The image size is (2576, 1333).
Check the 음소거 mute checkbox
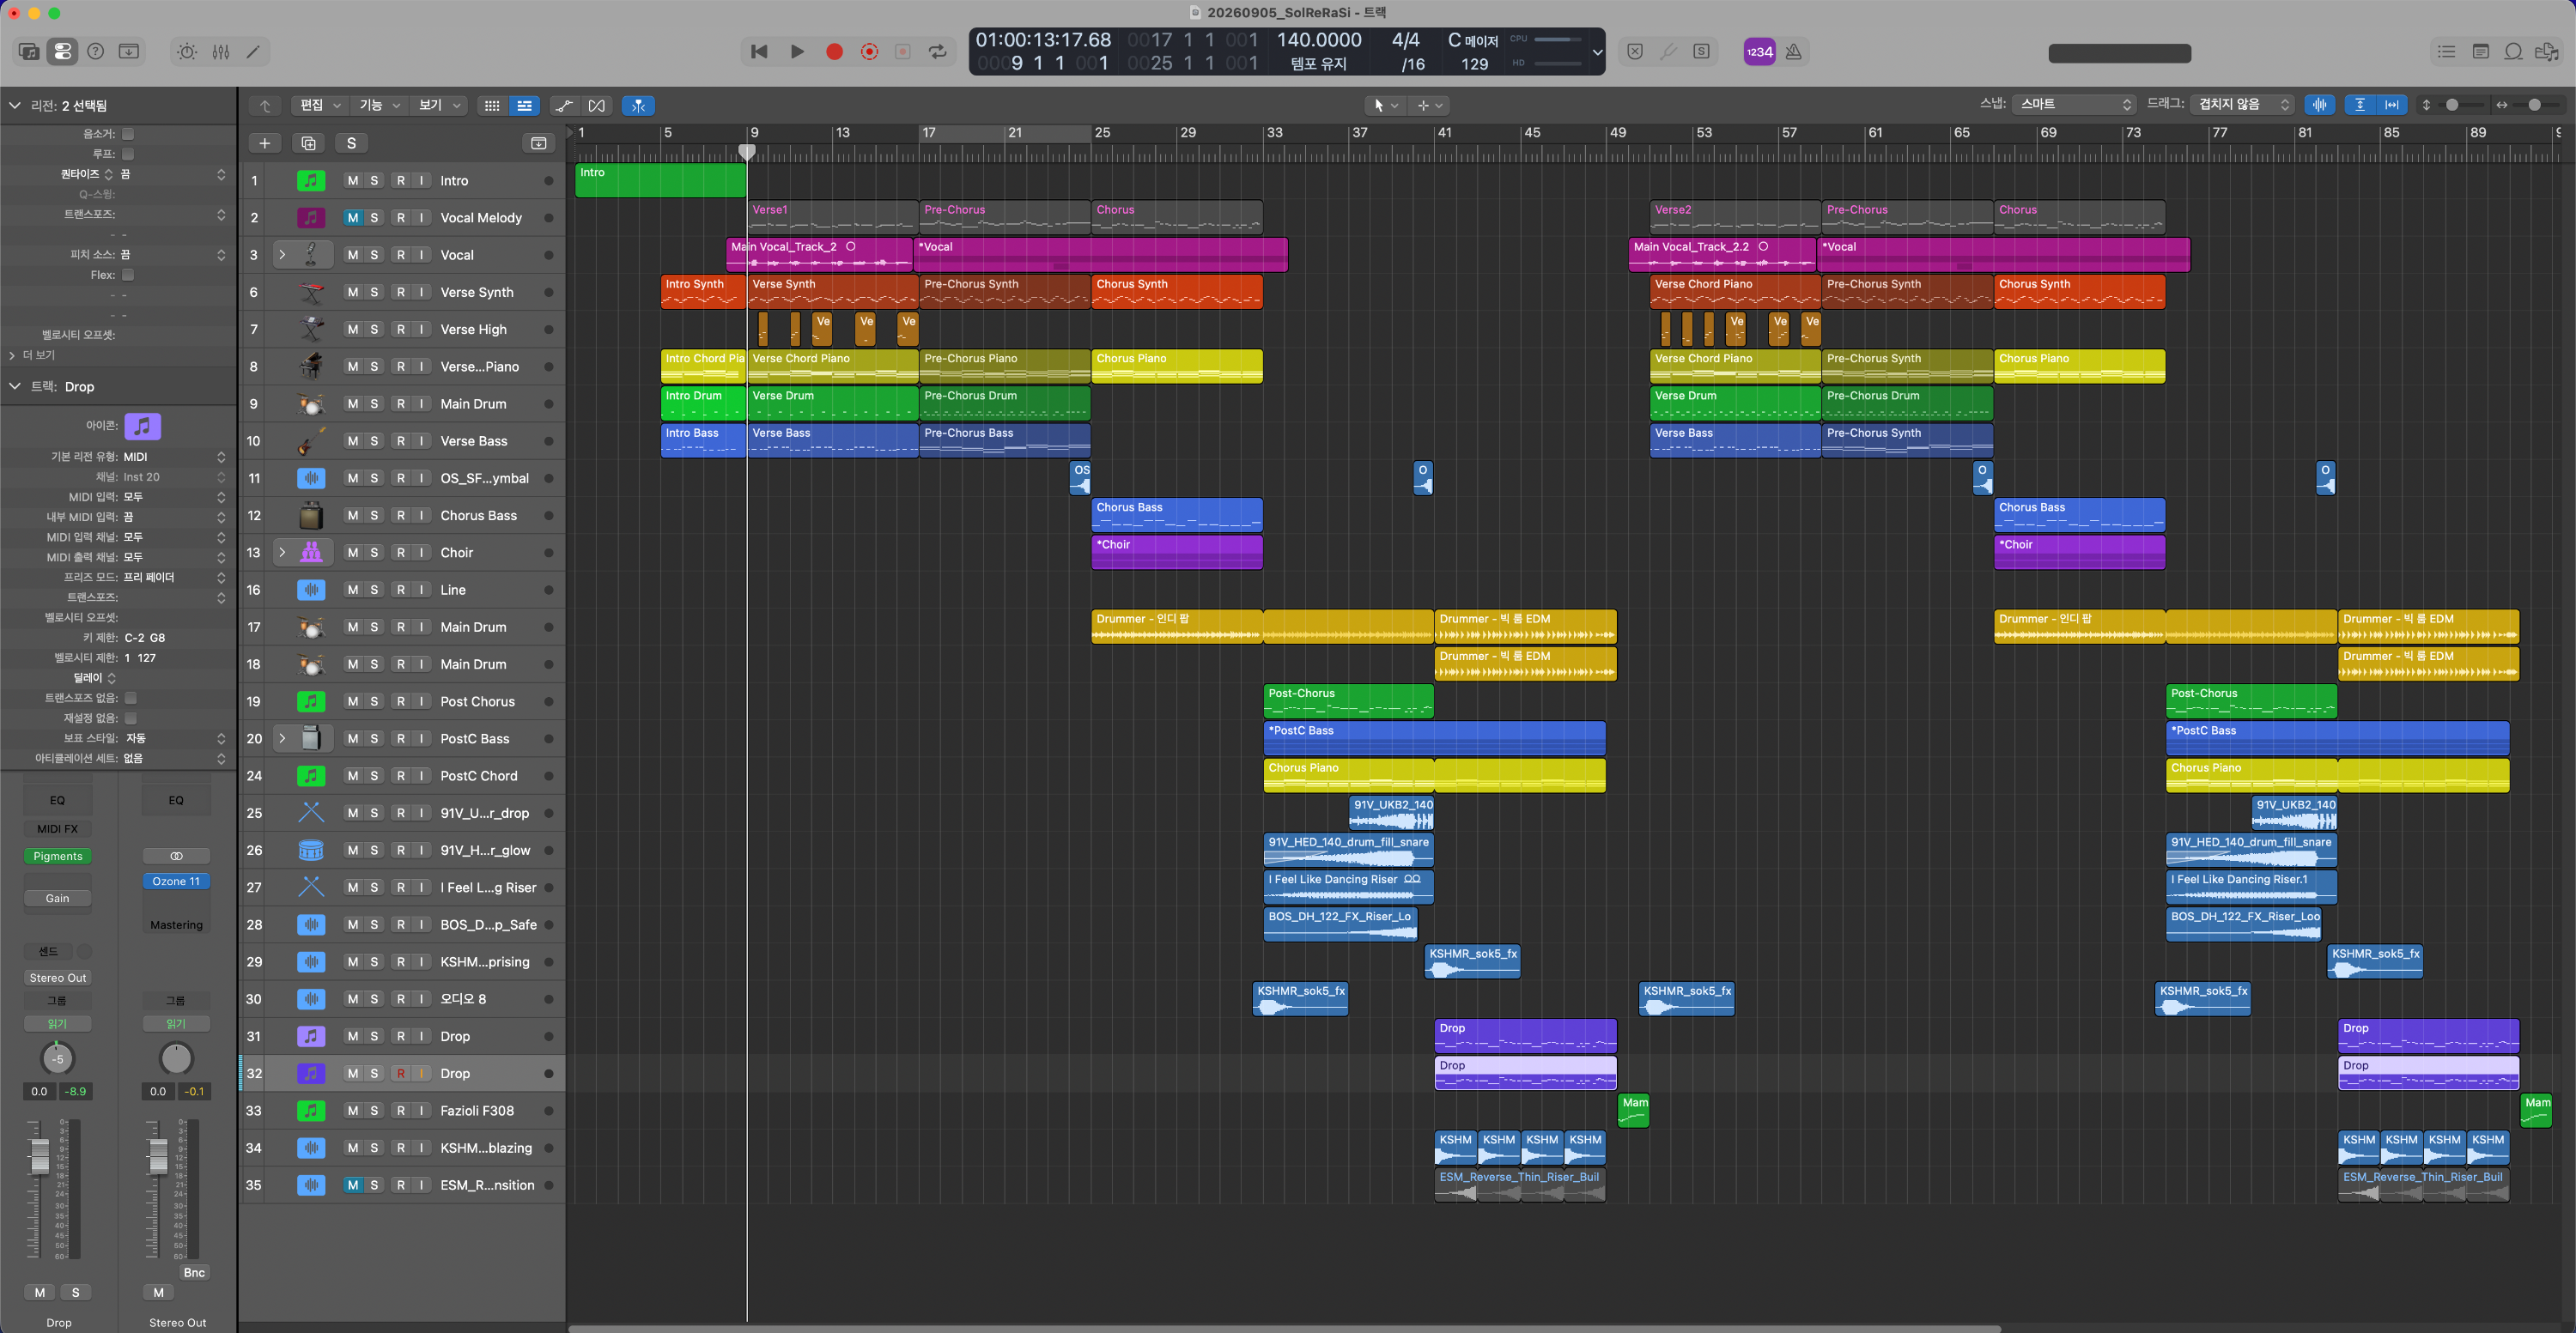[x=128, y=134]
